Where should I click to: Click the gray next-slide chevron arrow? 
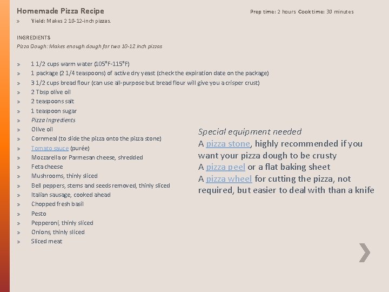coord(365,253)
